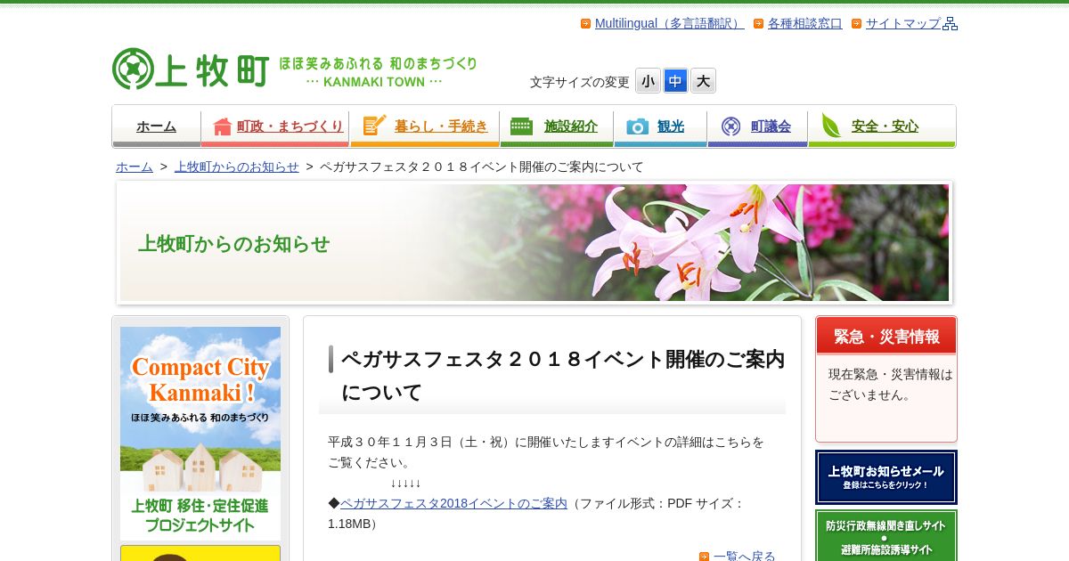The image size is (1069, 561).
Task: Open the 観光 navigation tab
Action: 660,126
